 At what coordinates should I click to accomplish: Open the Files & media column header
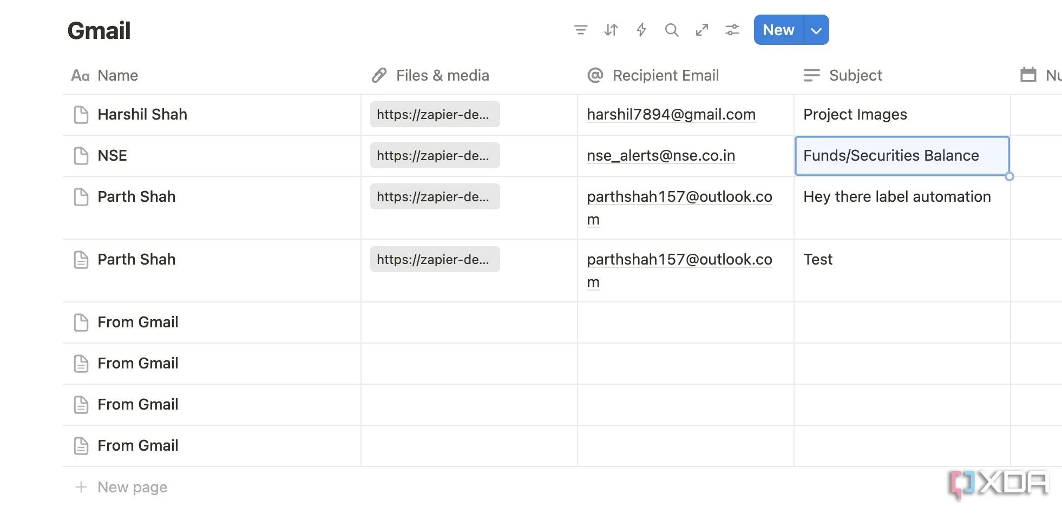(469, 75)
